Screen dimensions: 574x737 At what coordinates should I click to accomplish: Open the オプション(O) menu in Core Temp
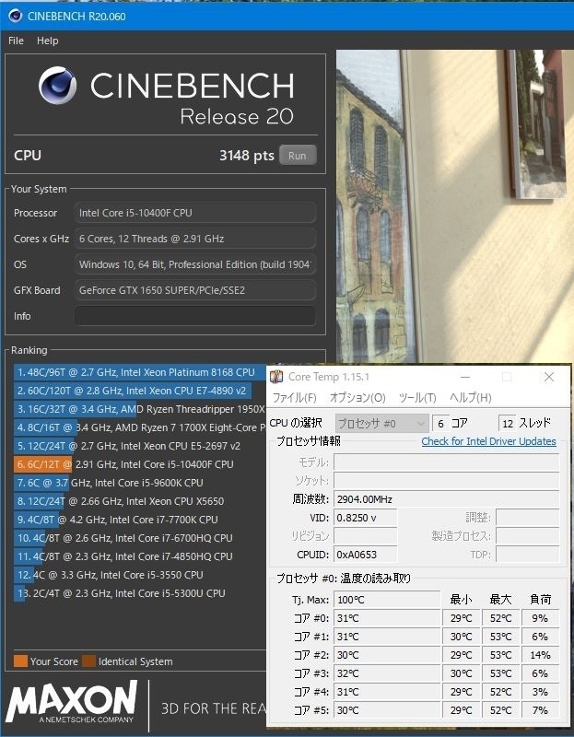point(357,398)
